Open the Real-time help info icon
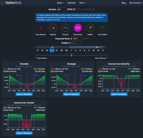The width and height of the screenshot is (143, 138). (94, 9)
